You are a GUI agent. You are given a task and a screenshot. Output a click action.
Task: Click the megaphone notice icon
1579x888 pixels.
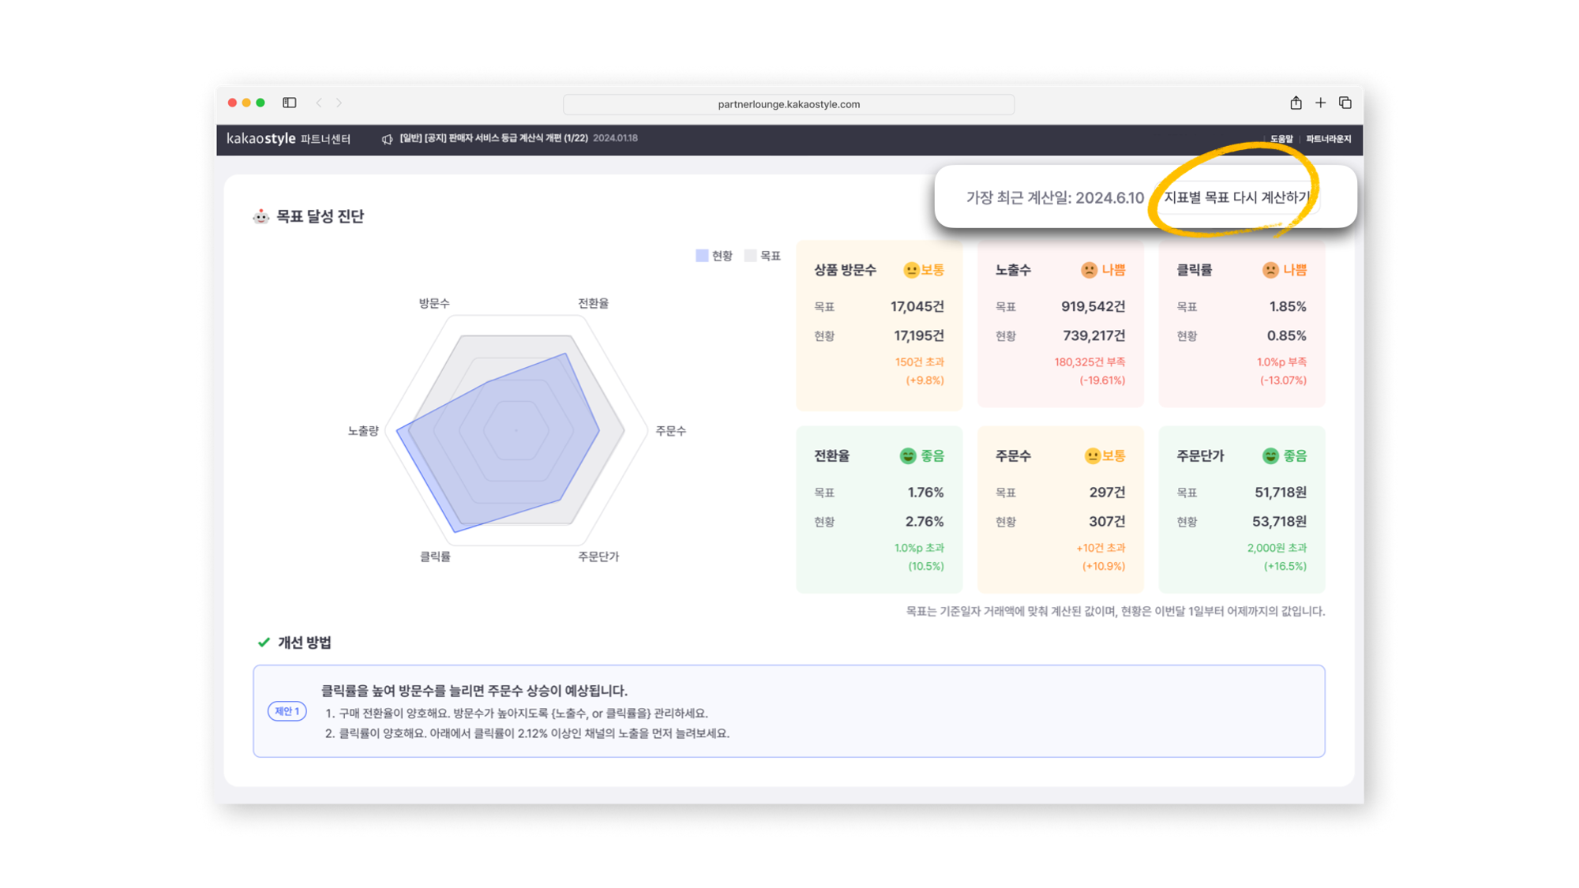pos(387,139)
